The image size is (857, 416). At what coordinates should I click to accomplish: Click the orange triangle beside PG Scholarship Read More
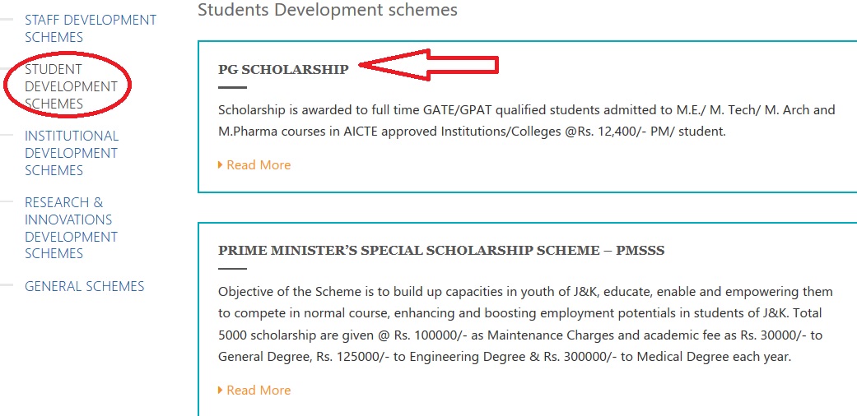click(x=221, y=165)
